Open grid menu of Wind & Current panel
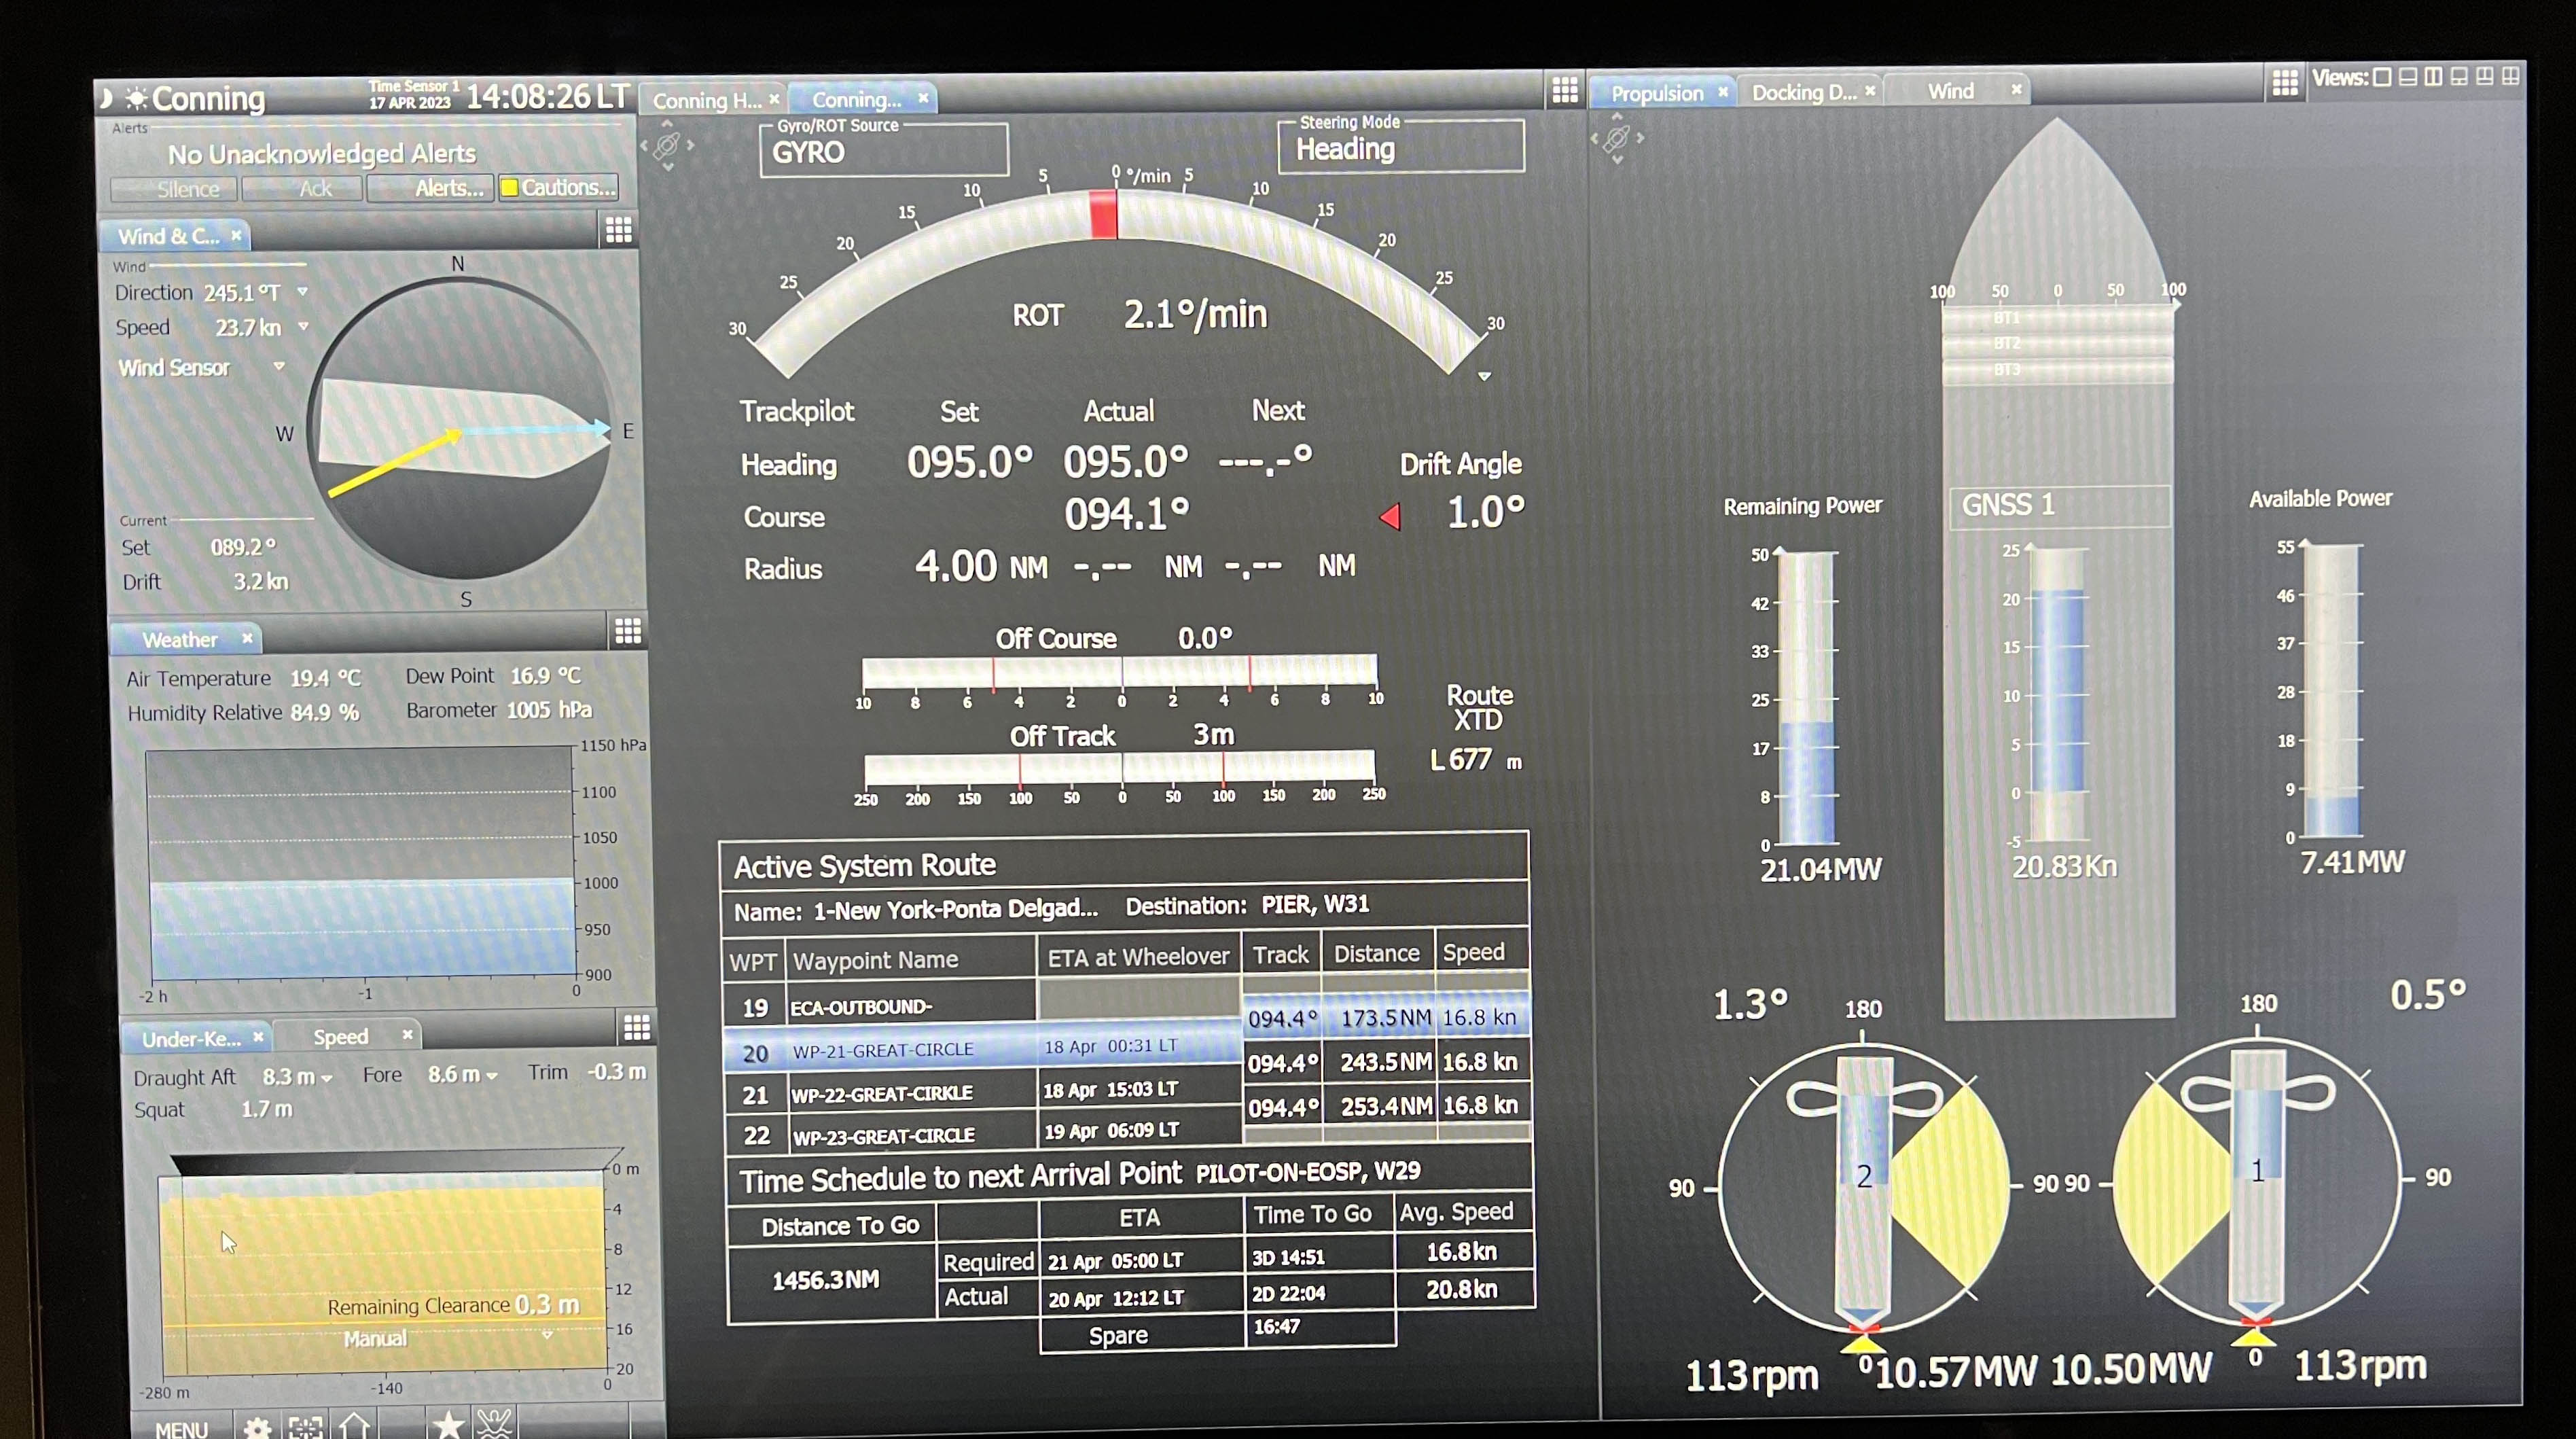Viewport: 2576px width, 1439px height. point(619,231)
